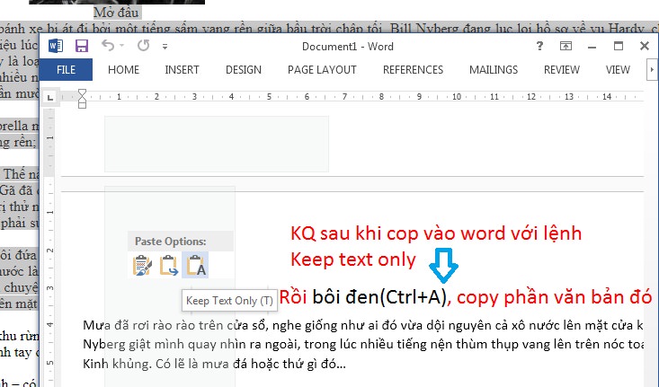Open the INSERT ribbon tab
Screen dimensions: 659x387
click(182, 69)
